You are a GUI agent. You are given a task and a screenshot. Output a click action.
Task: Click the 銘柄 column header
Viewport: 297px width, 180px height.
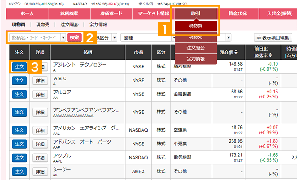88,52
